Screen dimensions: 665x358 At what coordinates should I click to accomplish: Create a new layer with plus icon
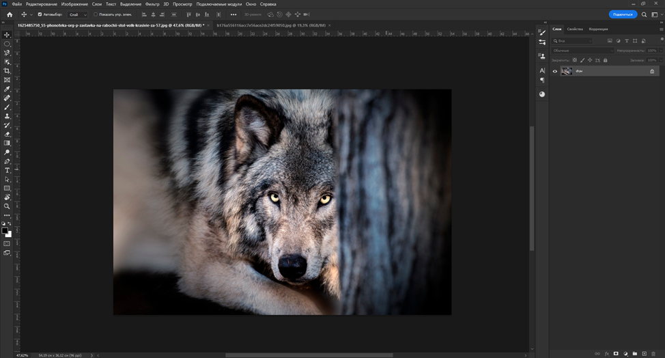645,354
